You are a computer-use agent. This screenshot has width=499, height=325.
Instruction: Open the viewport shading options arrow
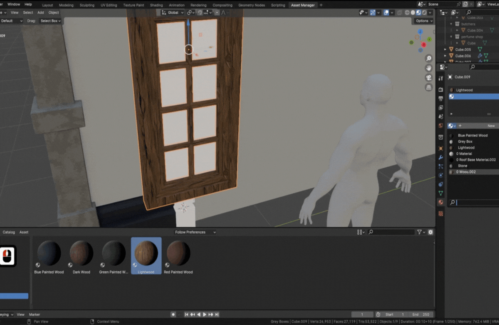coord(431,12)
